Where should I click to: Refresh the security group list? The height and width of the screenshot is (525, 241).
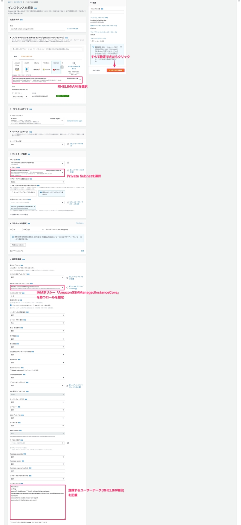click(x=68, y=203)
